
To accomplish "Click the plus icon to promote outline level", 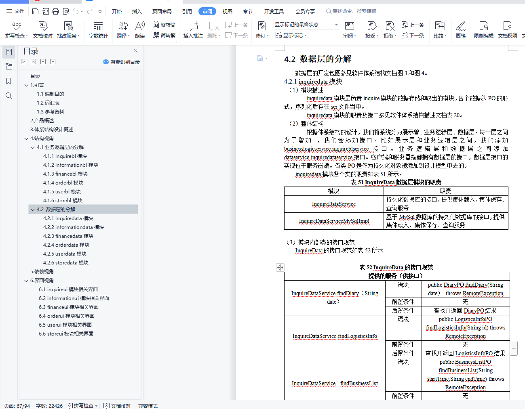I will click(43, 62).
